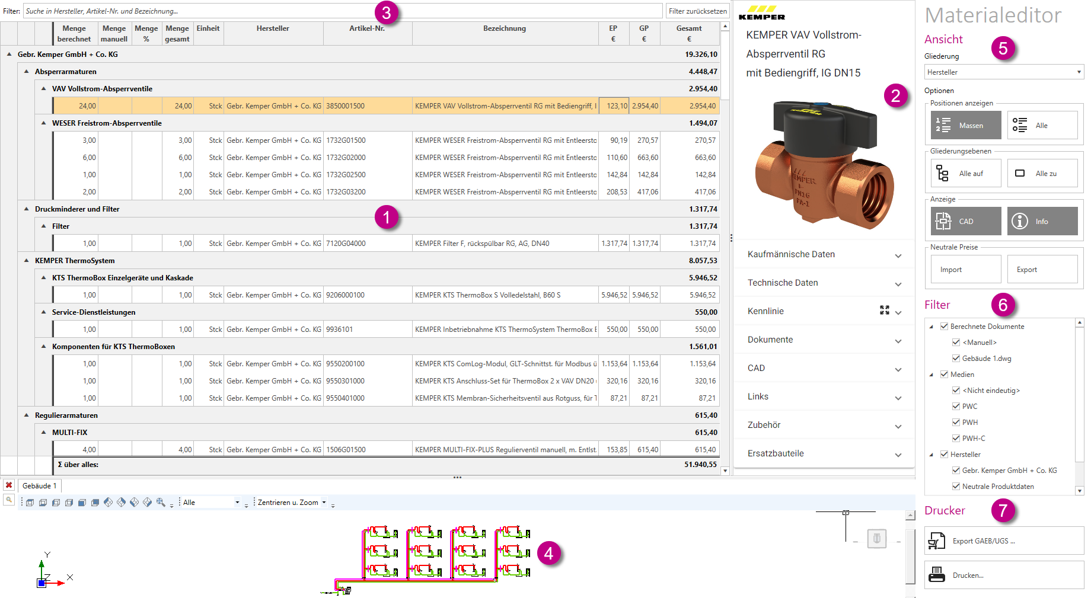Screen dimensions: 1091x598
Task: Click the Alle auf tree icon
Action: pyautogui.click(x=943, y=173)
